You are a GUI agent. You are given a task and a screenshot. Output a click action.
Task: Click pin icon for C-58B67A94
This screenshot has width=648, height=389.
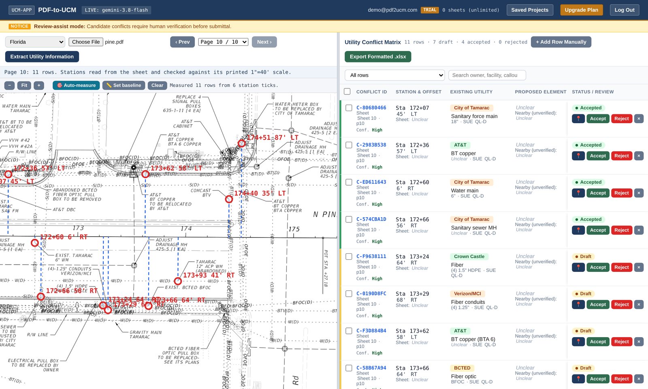click(578, 379)
